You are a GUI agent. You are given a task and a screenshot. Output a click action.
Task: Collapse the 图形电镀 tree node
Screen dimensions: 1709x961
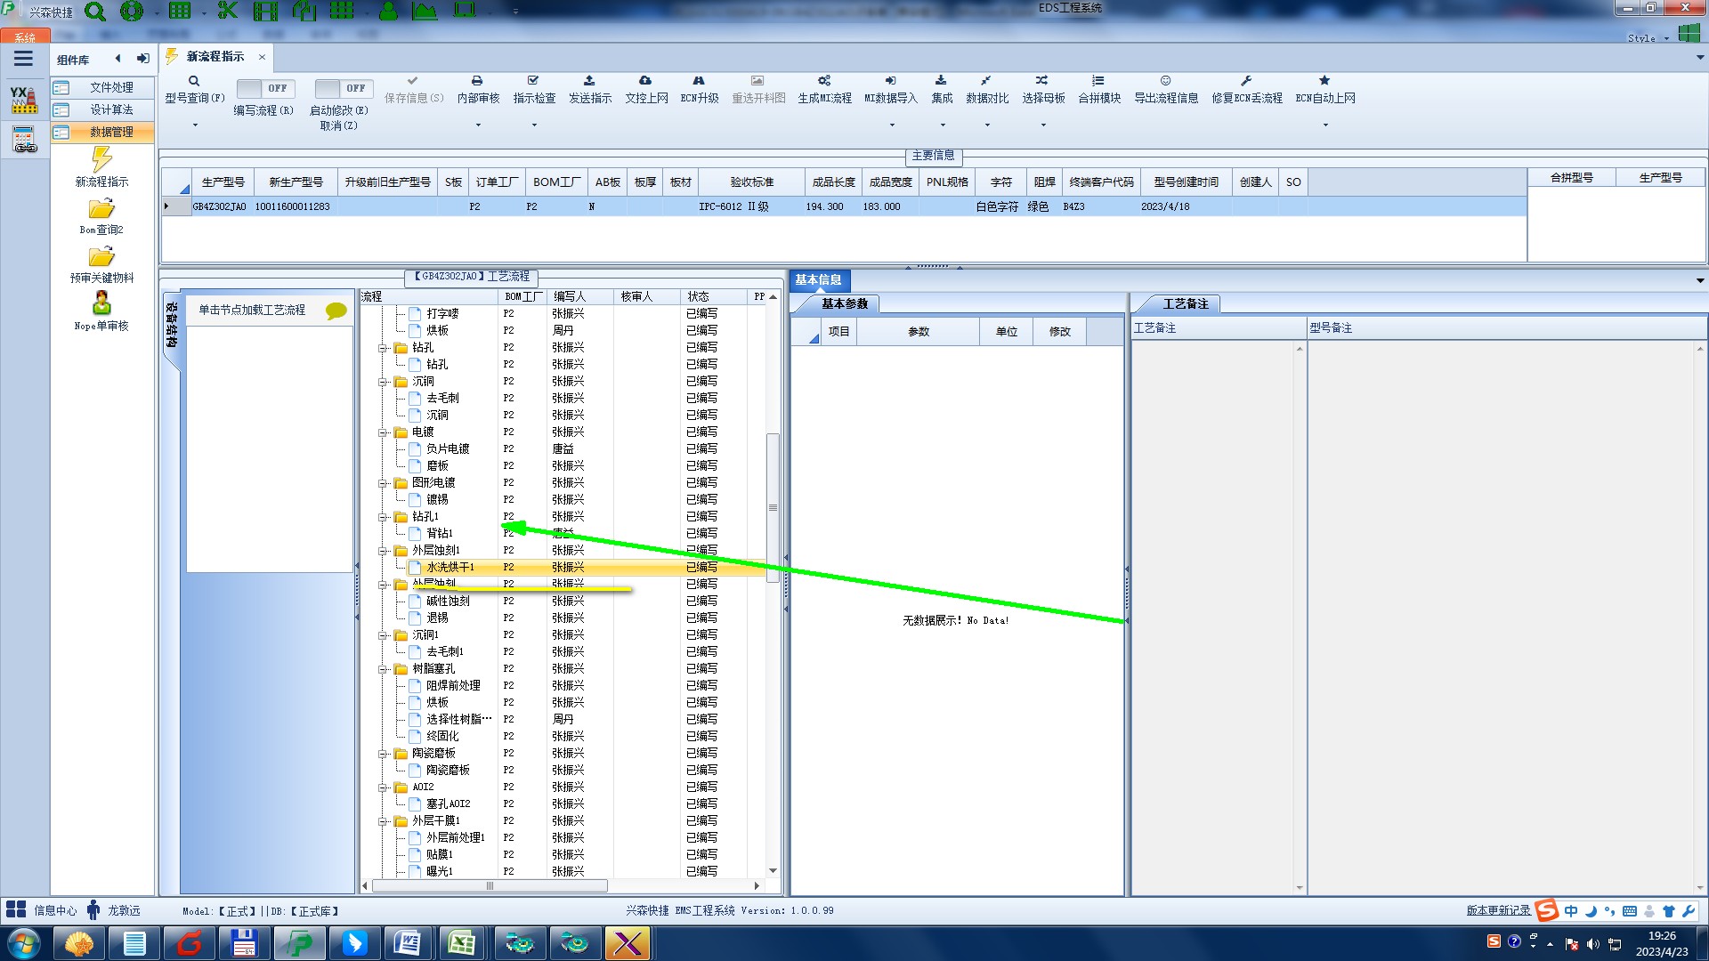click(x=383, y=483)
